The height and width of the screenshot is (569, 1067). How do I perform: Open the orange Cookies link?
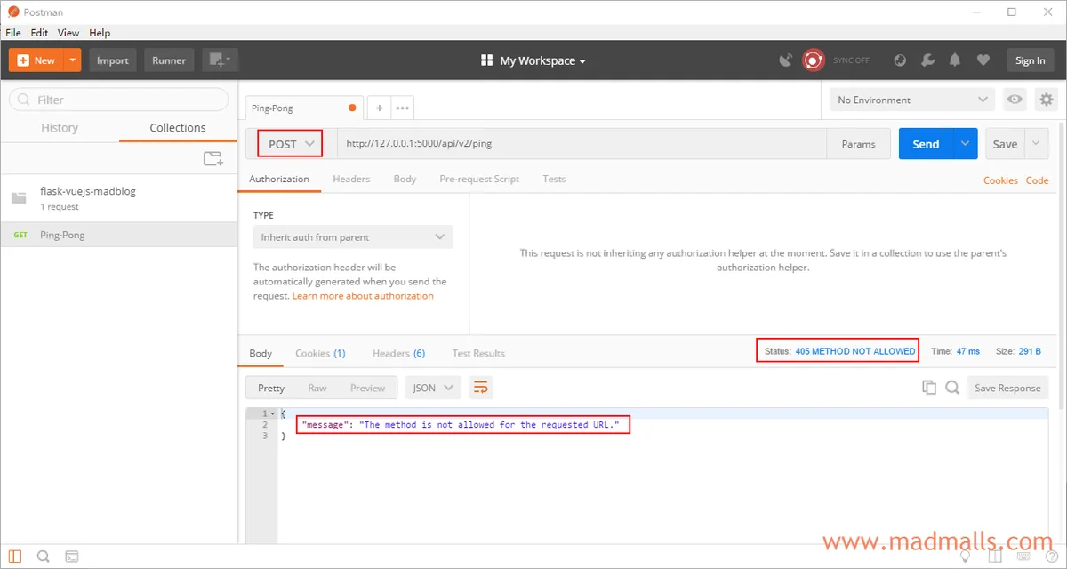pos(1000,180)
